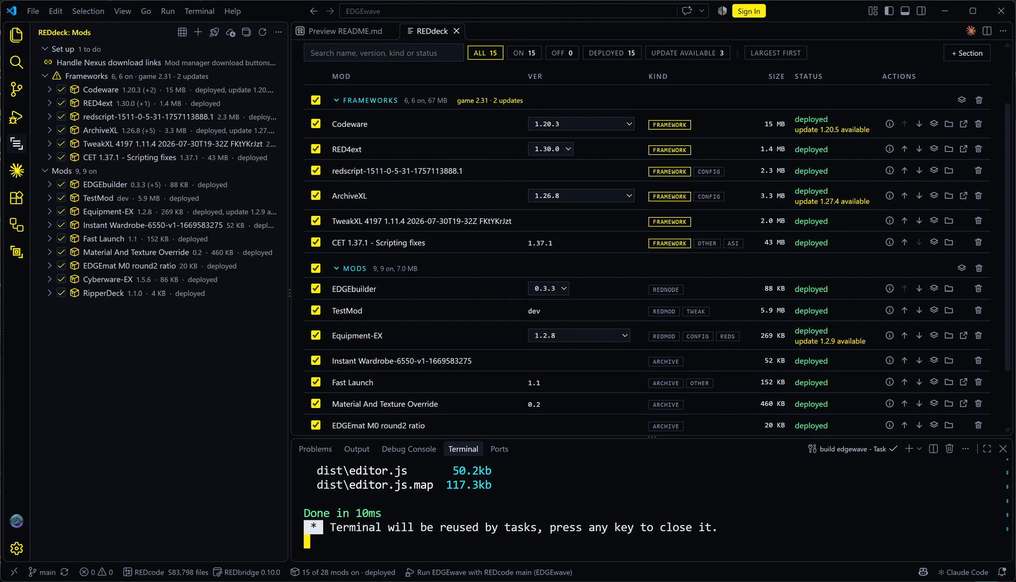Viewport: 1016px width, 582px height.
Task: Open Run and Debug view
Action: pos(17,117)
